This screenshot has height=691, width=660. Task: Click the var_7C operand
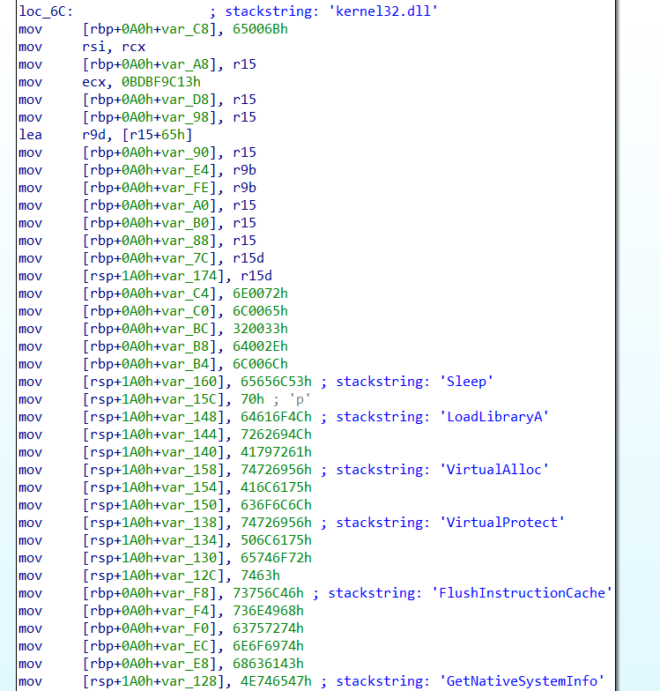(x=185, y=257)
